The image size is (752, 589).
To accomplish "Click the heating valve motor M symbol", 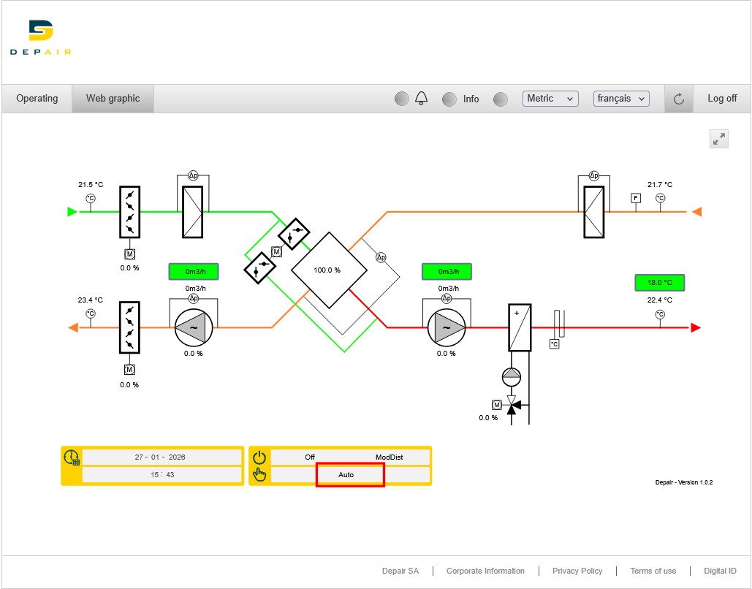I will (497, 405).
